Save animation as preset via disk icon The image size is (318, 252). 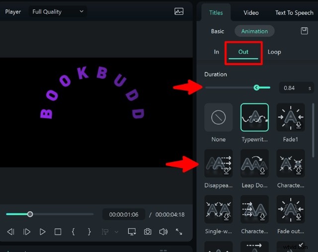point(305,31)
